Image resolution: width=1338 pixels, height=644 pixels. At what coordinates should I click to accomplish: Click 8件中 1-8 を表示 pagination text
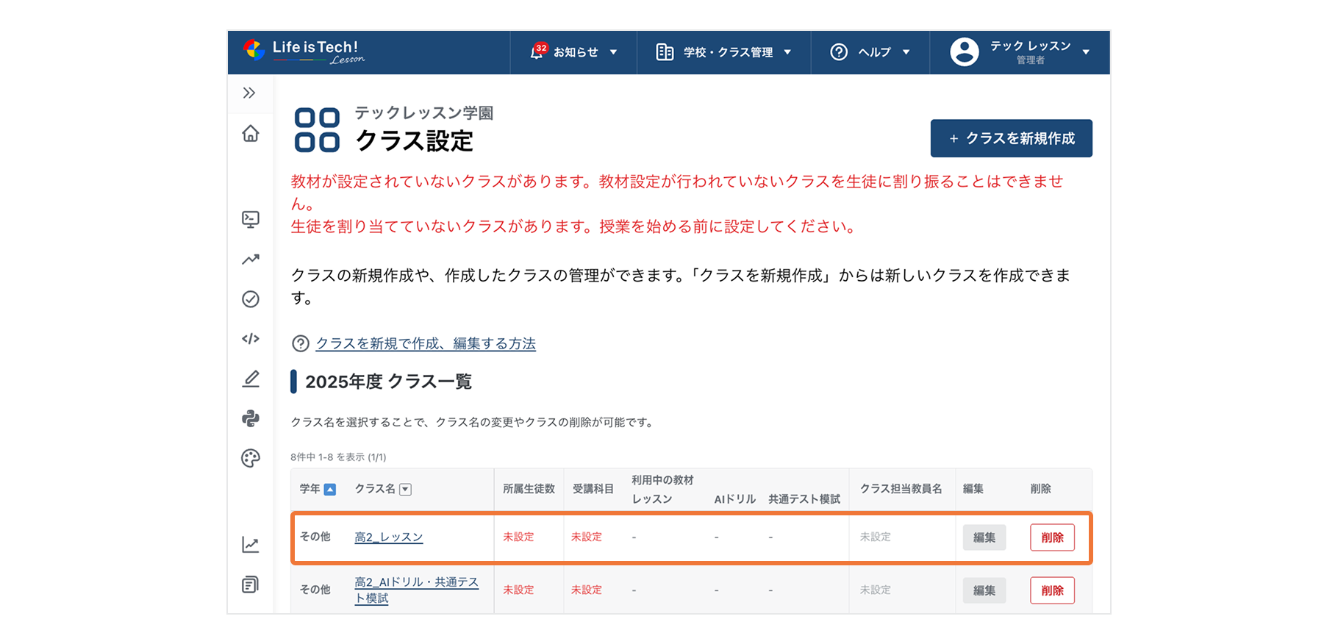click(338, 457)
